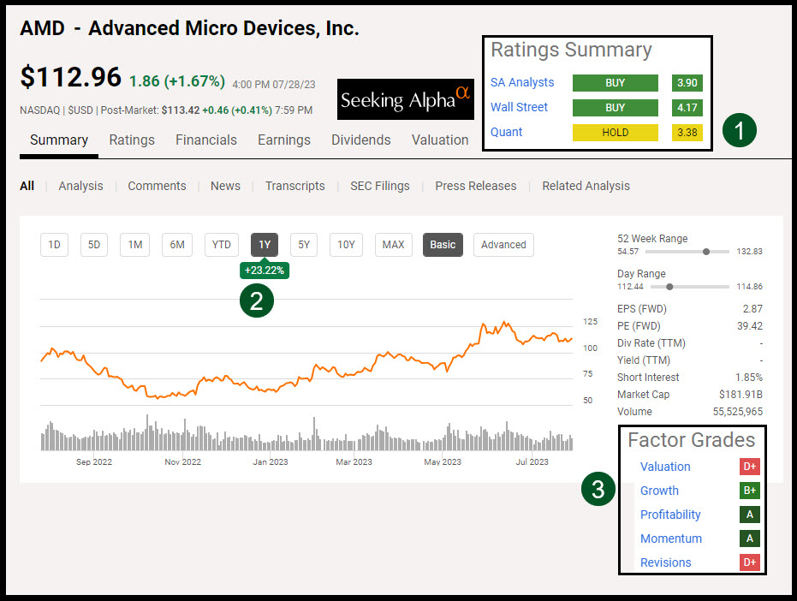Click the SA Analysts BUY rating badge
797x601 pixels.
[615, 83]
